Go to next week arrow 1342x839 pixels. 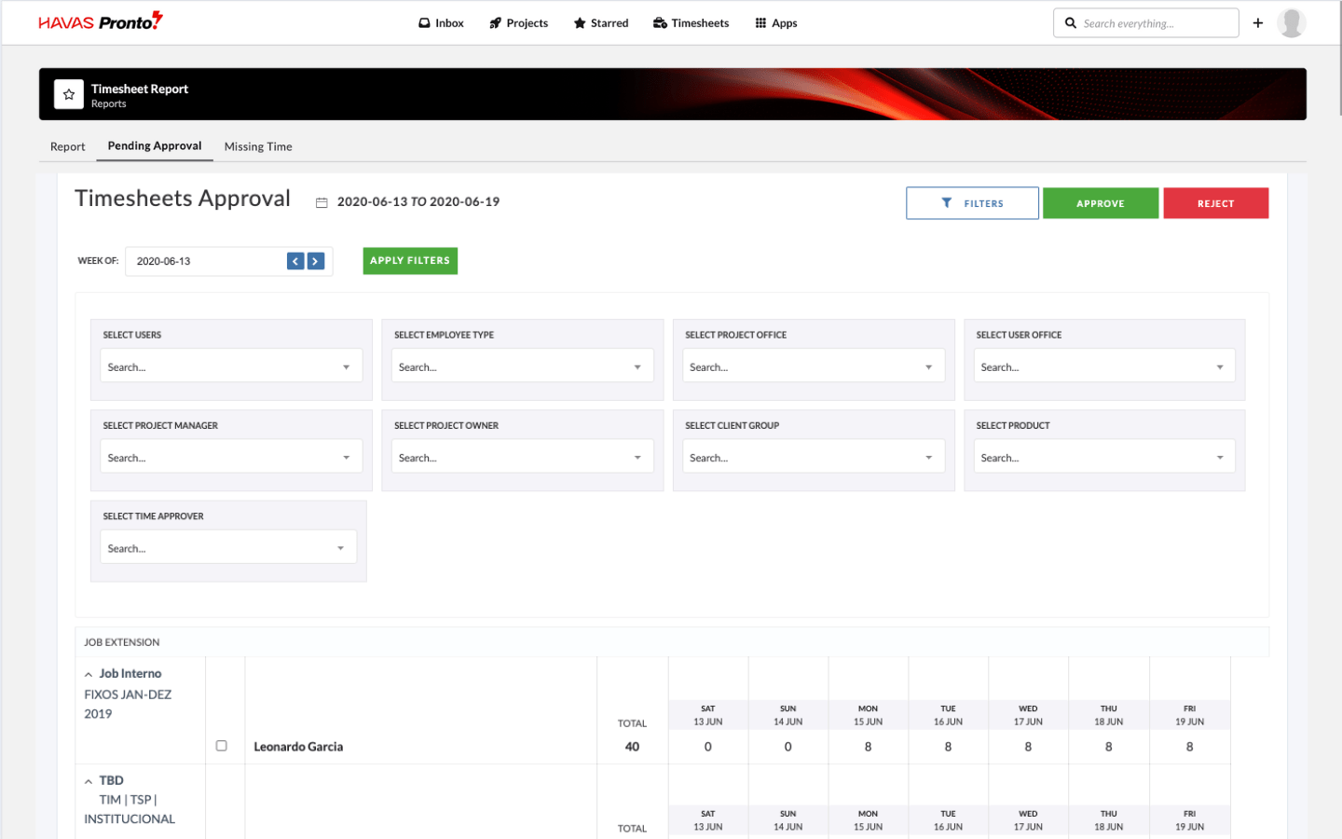[x=316, y=261]
